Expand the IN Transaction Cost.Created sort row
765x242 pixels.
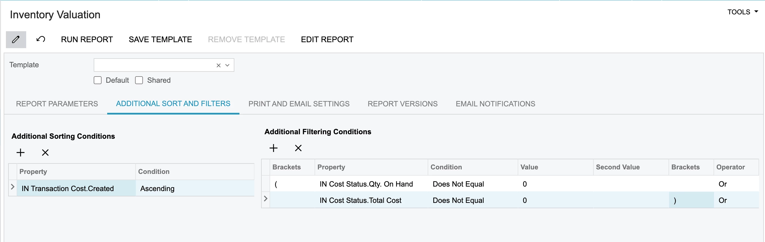[x=12, y=187]
